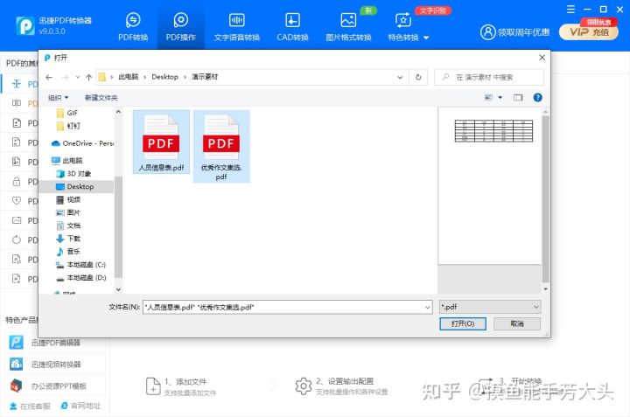Screen dimensions: 630x417
Task: Open the *.pdf file type dropdown
Action: pyautogui.click(x=490, y=307)
